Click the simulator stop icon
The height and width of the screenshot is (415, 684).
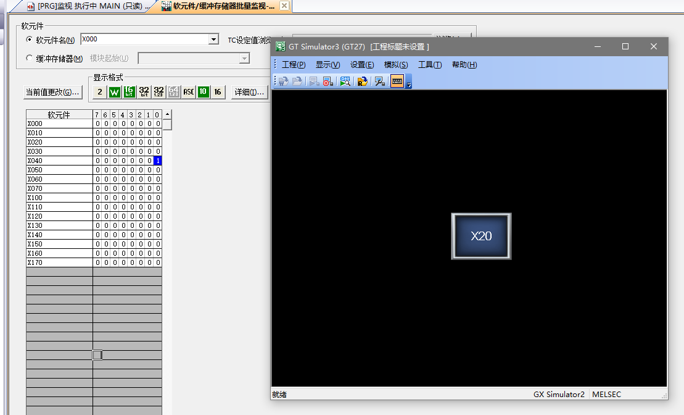click(328, 82)
